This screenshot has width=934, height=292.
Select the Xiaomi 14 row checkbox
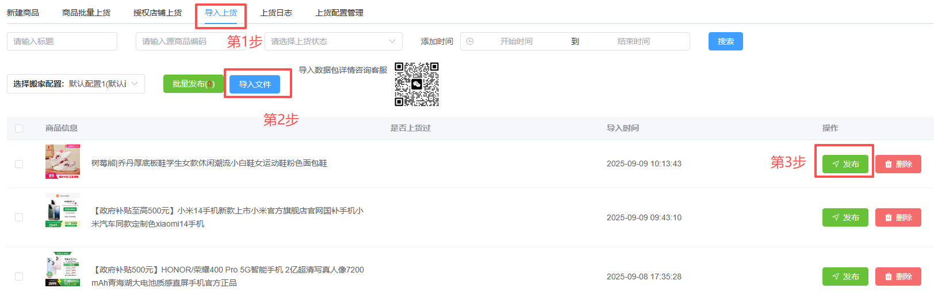point(19,217)
